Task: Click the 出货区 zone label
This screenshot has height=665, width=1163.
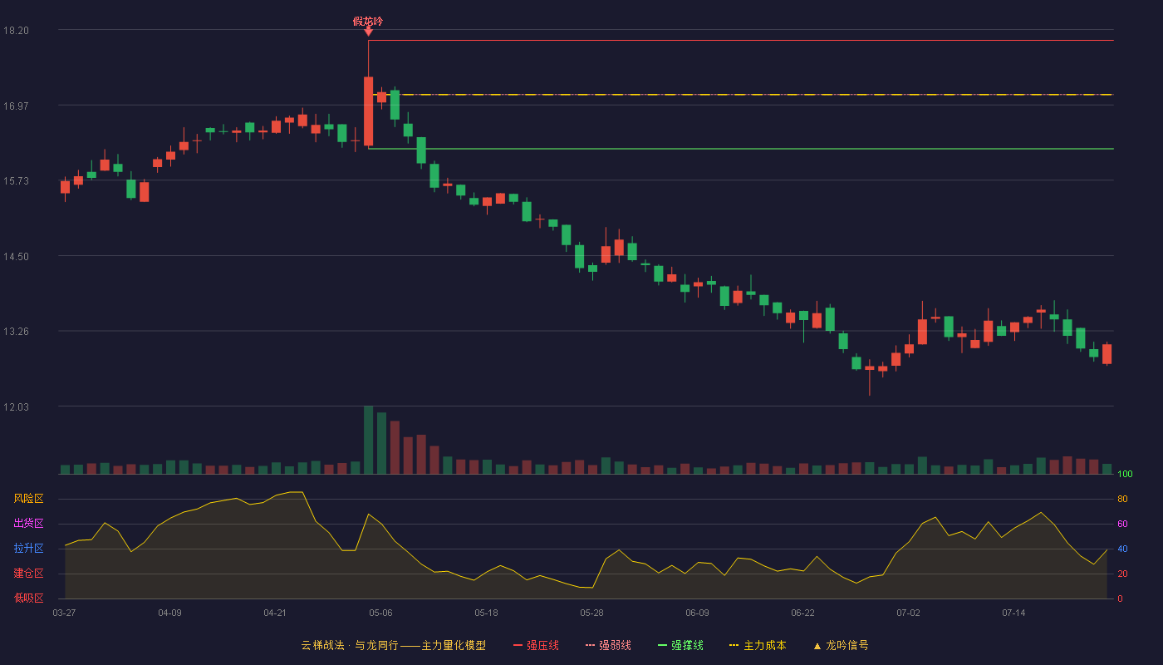Action: pos(28,524)
